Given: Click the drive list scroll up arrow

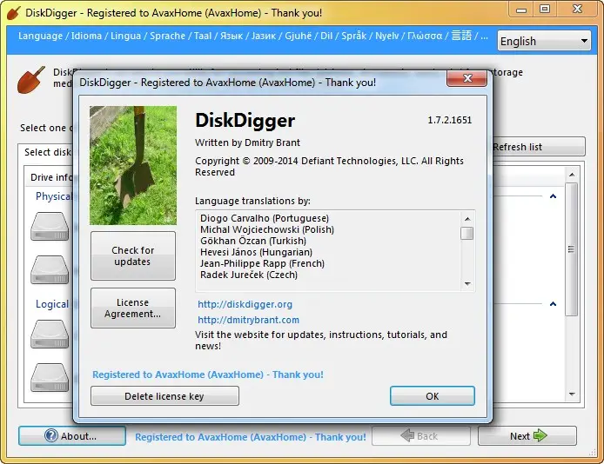Looking at the screenshot, I should (572, 175).
